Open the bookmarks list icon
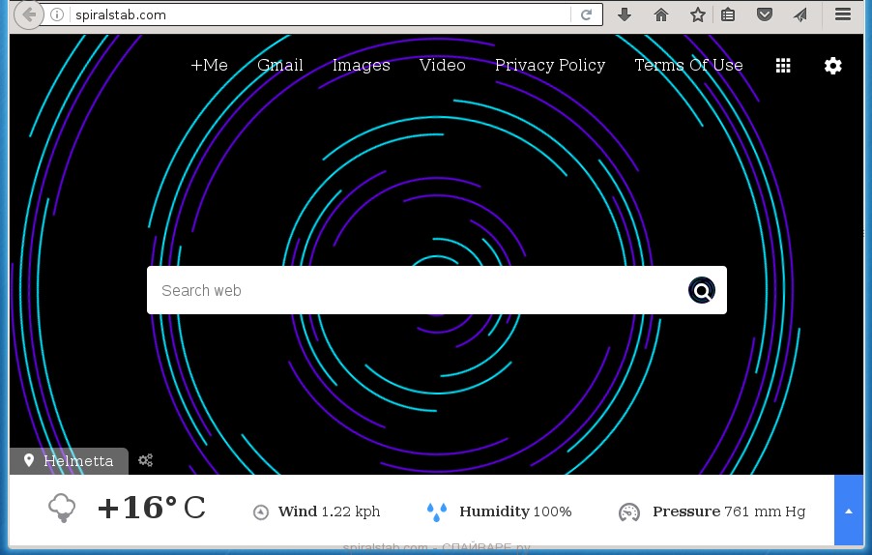 click(728, 15)
